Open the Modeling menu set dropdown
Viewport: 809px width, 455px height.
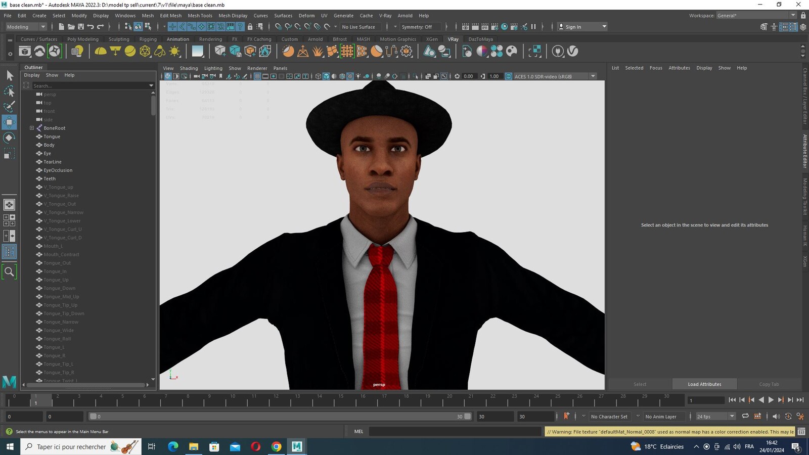coord(26,27)
